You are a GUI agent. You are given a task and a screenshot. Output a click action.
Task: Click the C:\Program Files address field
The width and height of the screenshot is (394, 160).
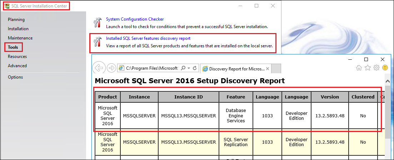[152, 68]
